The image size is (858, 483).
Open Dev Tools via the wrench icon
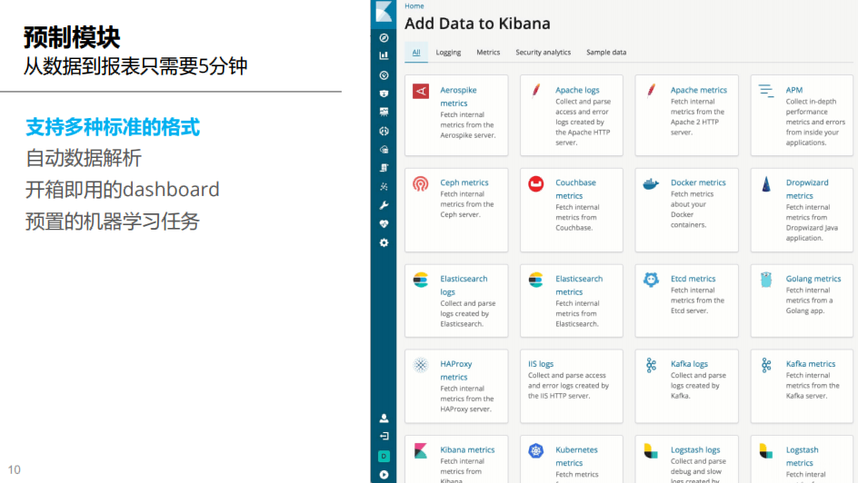tap(384, 205)
